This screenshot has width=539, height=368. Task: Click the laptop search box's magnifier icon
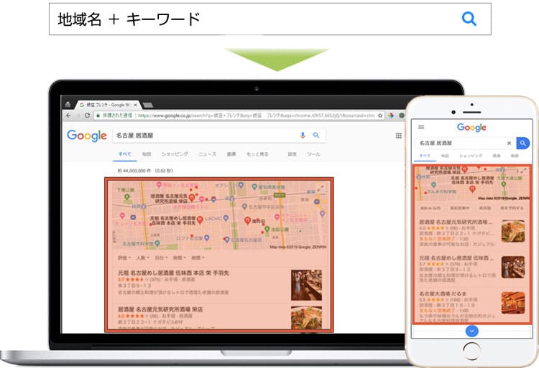[316, 135]
